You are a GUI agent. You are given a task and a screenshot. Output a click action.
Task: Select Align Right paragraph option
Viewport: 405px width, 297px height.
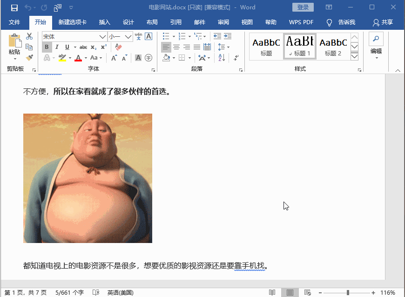[x=187, y=47]
